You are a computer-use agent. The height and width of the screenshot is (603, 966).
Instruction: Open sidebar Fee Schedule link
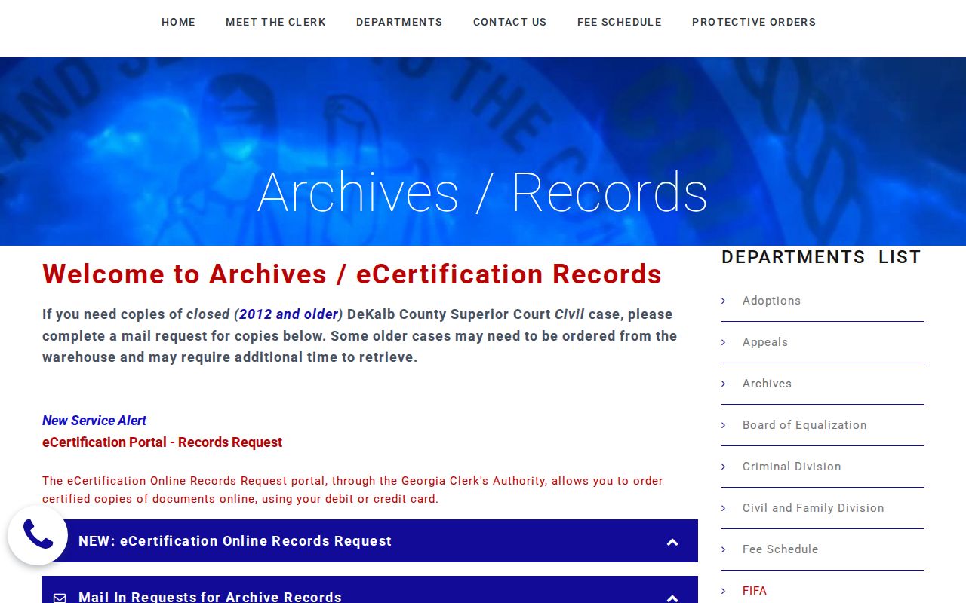pyautogui.click(x=780, y=549)
